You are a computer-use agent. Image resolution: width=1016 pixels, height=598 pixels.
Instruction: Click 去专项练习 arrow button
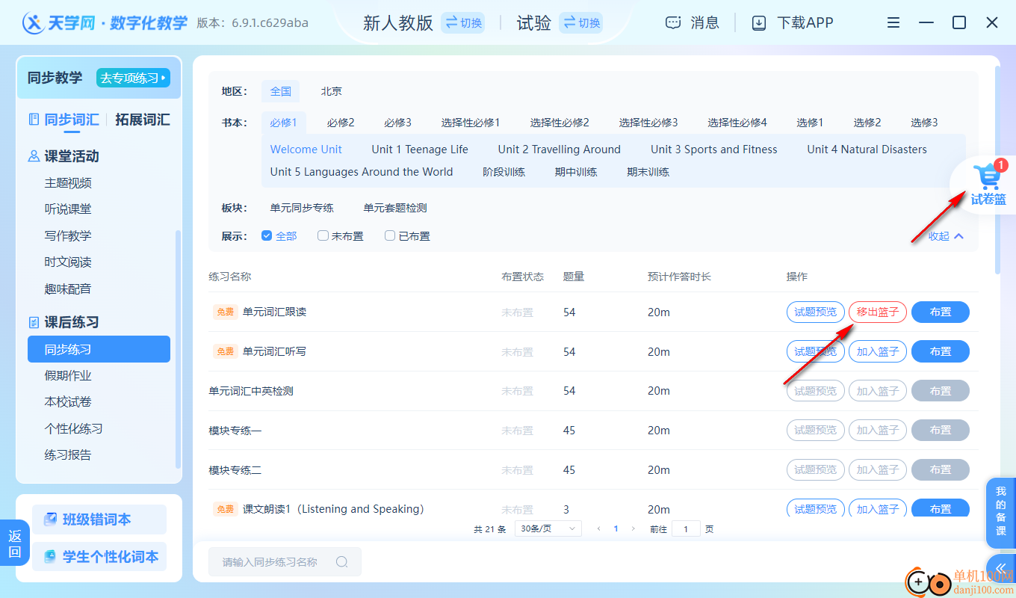[134, 78]
